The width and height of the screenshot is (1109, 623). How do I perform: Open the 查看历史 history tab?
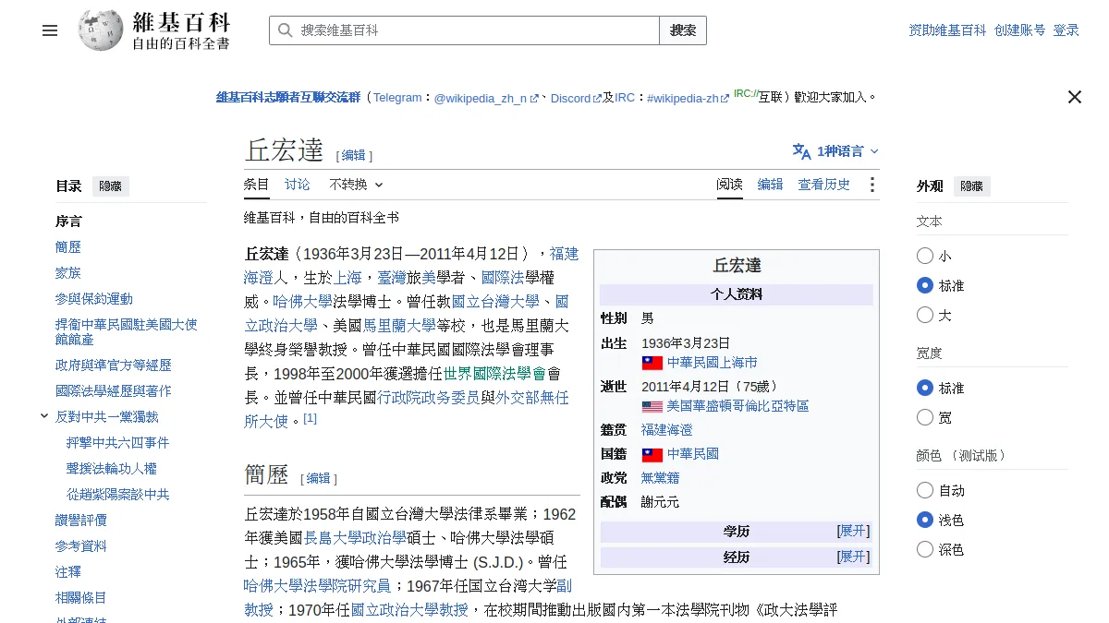(x=824, y=185)
